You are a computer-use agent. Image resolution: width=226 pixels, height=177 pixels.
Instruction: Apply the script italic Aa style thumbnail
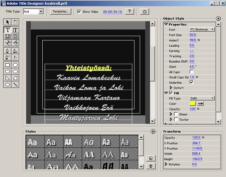point(73,154)
